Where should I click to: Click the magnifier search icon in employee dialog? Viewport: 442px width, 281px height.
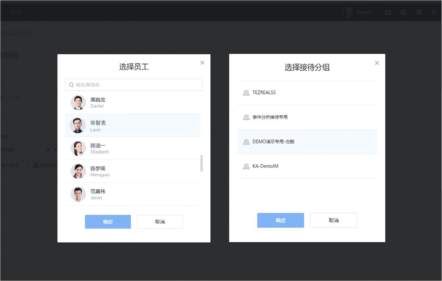(71, 85)
